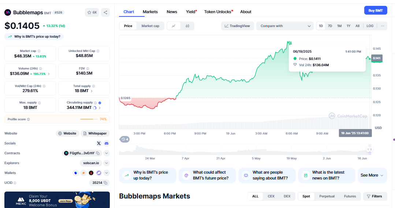
Task: Click the Profile score info icon
Action: tap(28, 119)
